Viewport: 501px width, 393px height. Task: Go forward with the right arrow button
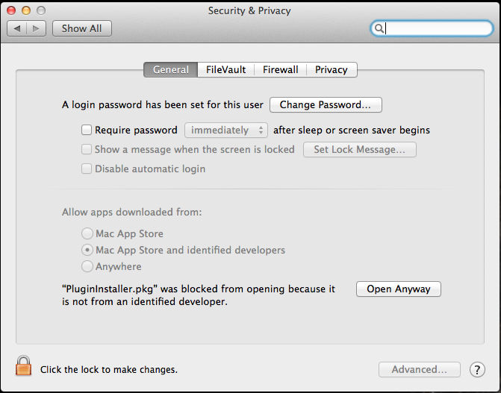click(x=36, y=28)
